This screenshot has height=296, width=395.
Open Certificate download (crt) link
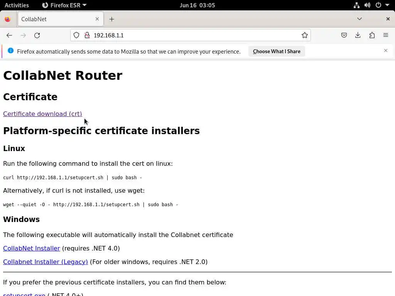click(x=42, y=114)
